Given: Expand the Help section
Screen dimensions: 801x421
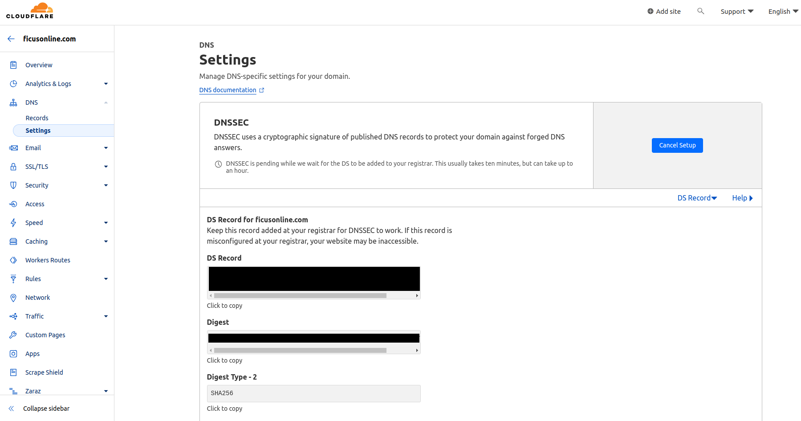Looking at the screenshot, I should pyautogui.click(x=742, y=198).
